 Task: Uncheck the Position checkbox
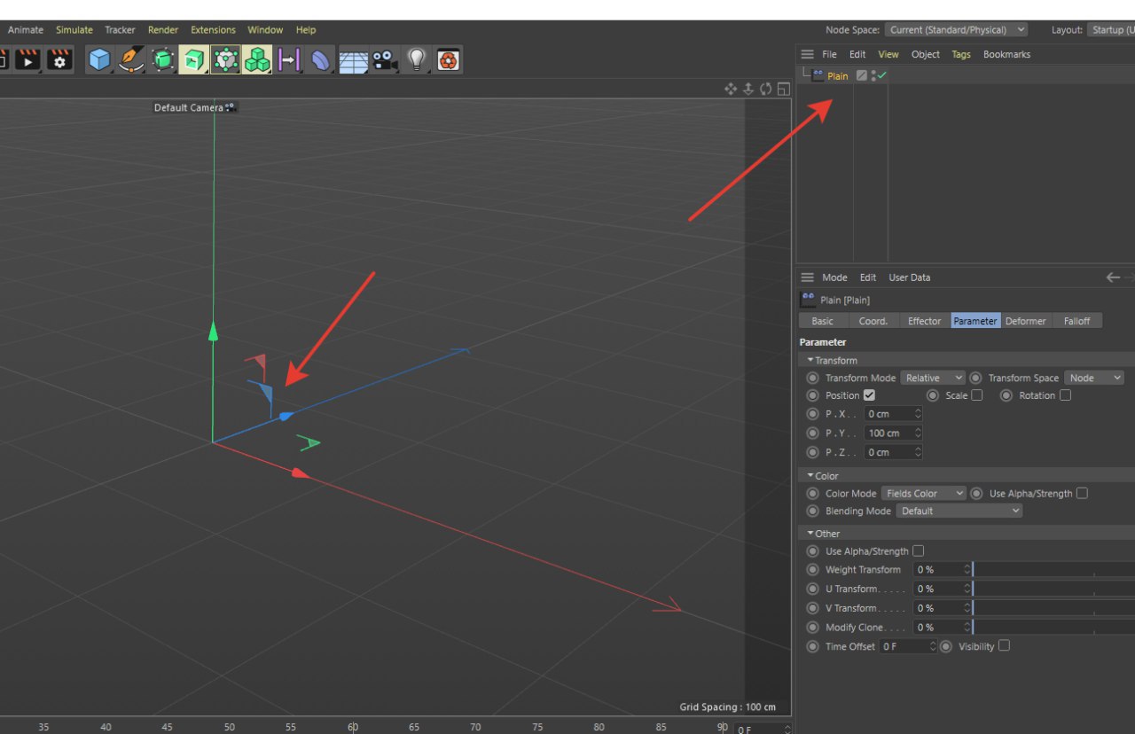869,395
